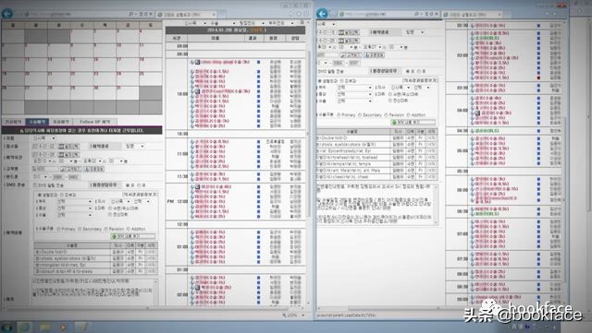The image size is (592, 333).
Task: Open the first wide select dropdown in right form
Action: pos(354,88)
